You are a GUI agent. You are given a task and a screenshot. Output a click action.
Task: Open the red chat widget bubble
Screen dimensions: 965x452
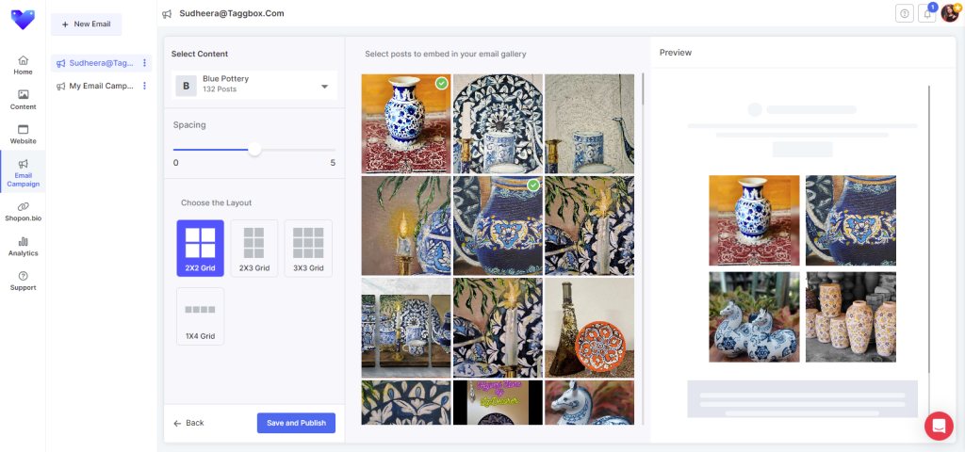coord(939,426)
